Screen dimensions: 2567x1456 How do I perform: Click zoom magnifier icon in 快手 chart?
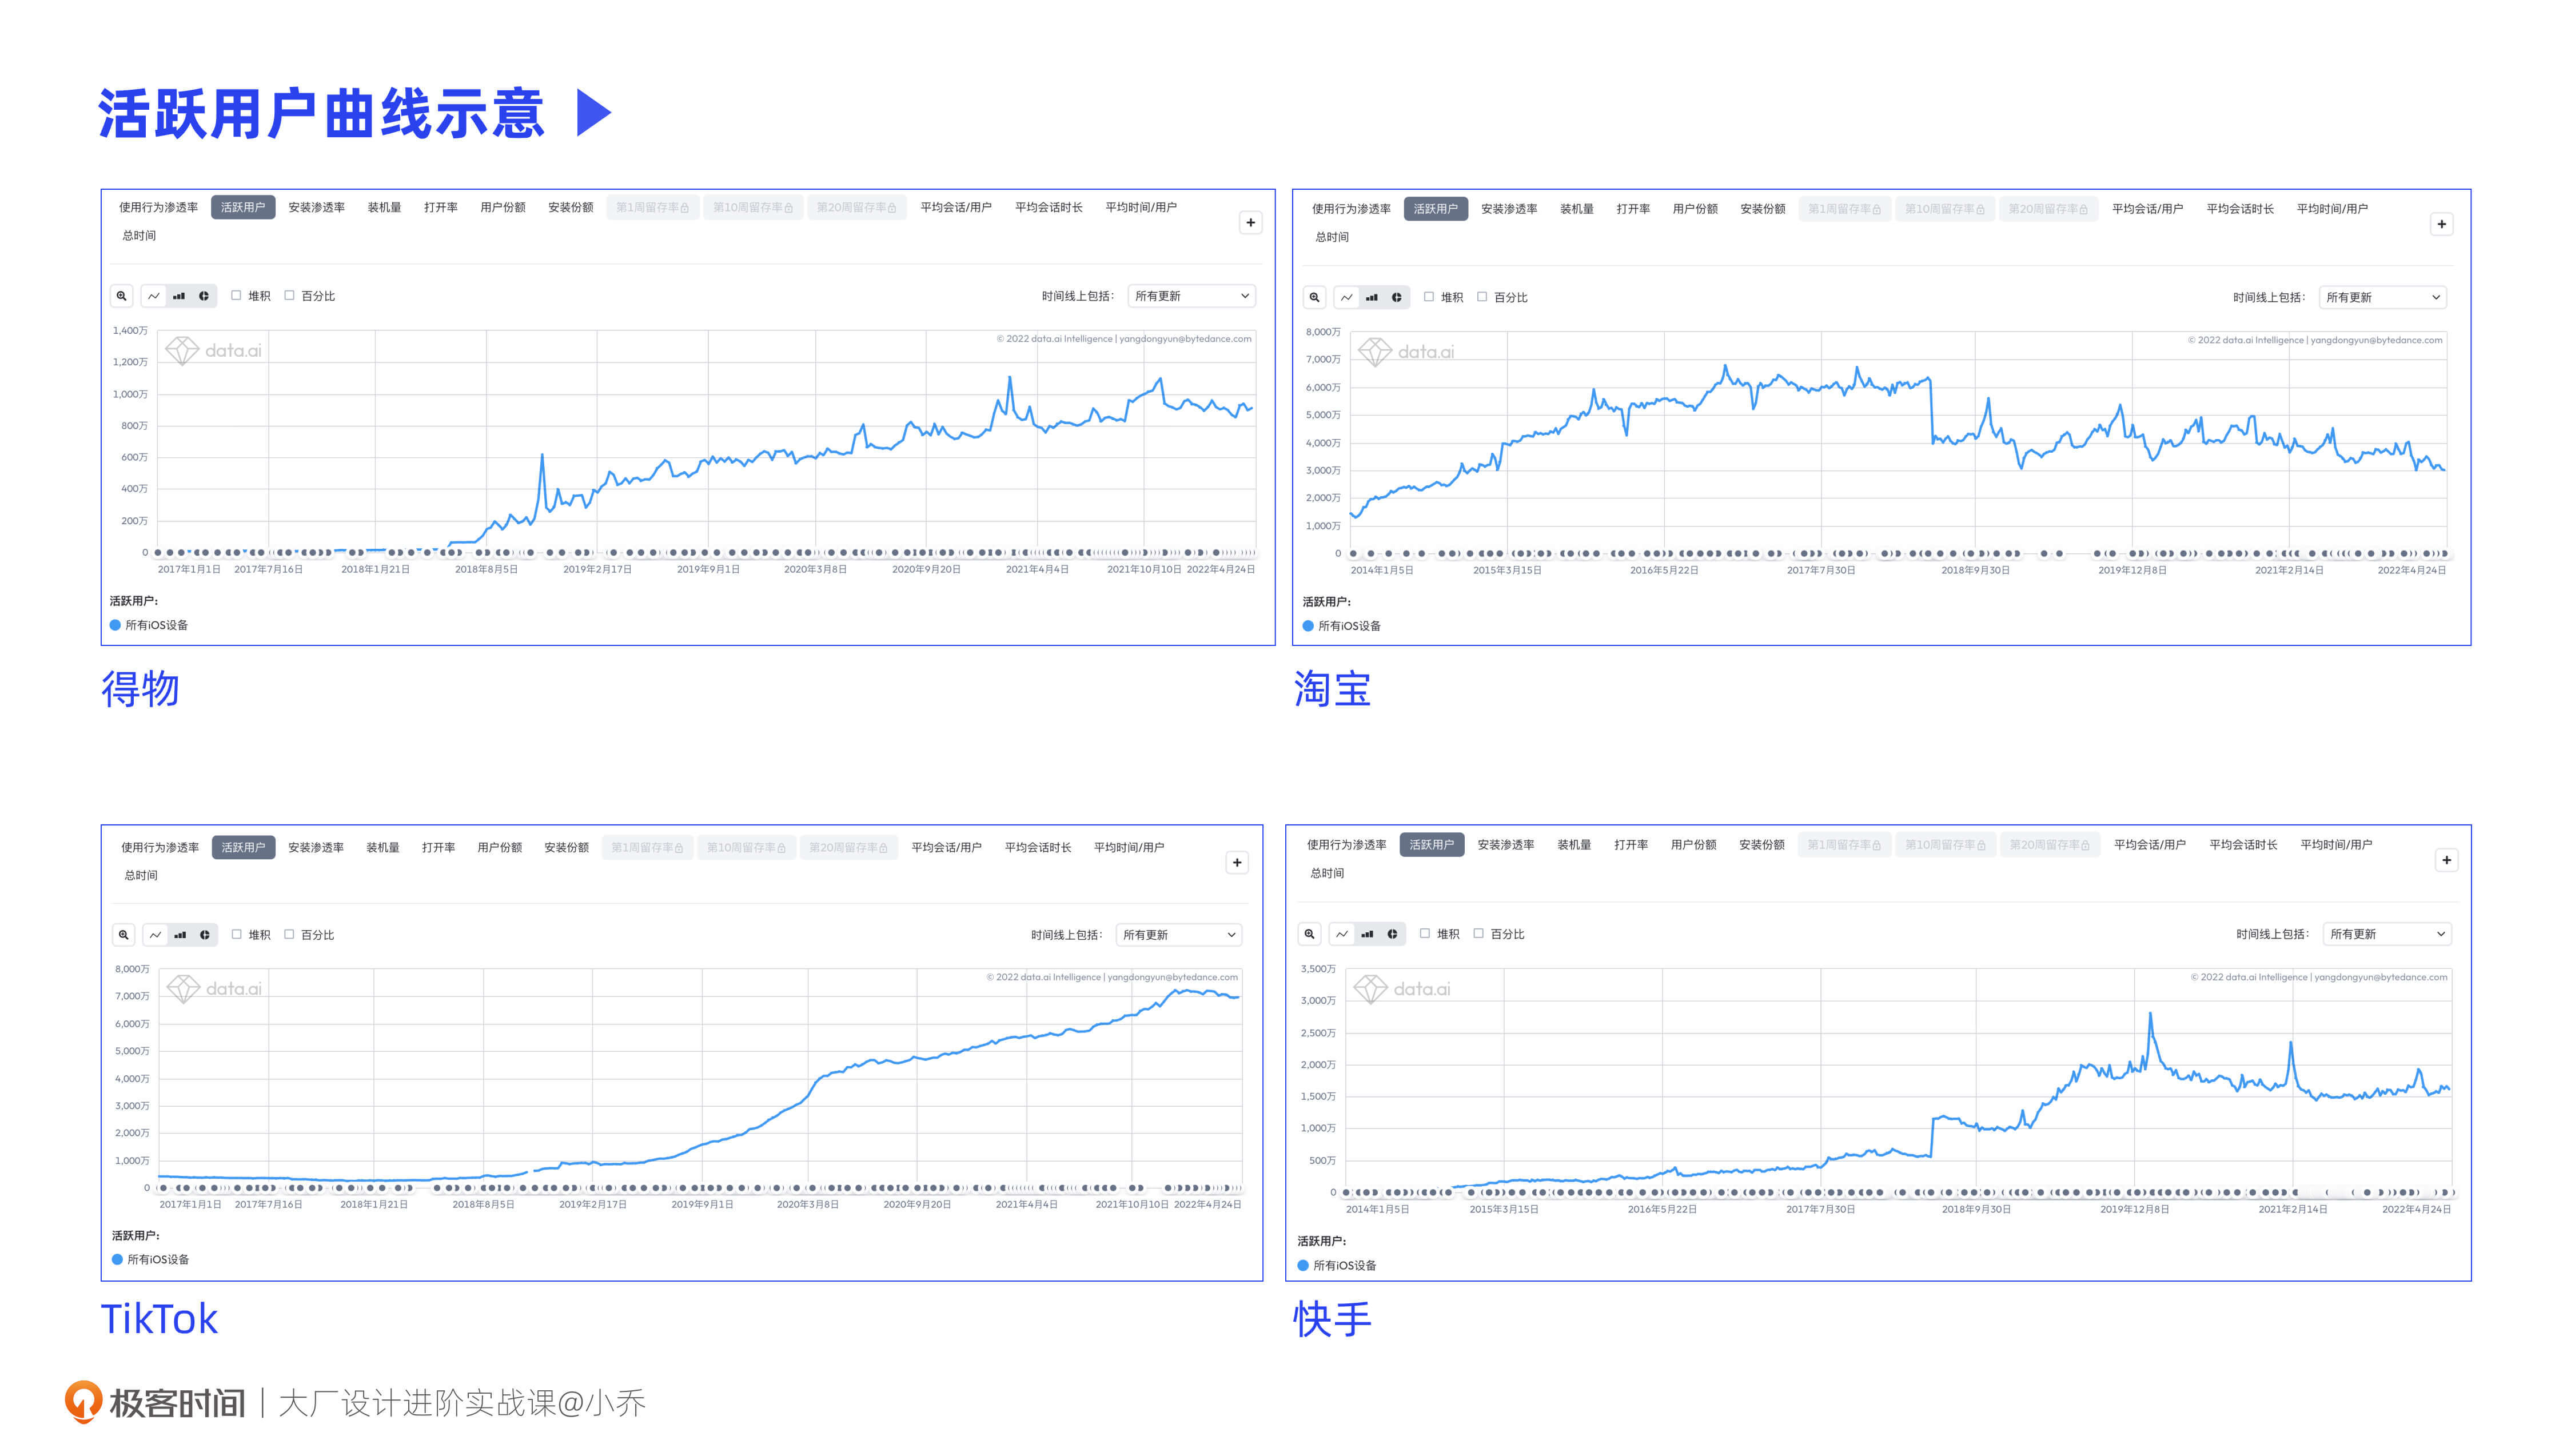click(1309, 934)
